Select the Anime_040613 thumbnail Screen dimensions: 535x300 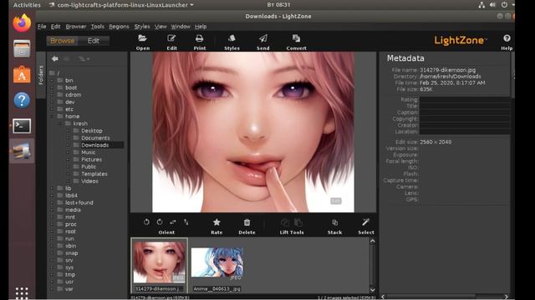[x=217, y=262]
